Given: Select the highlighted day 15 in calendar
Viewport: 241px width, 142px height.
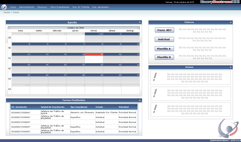Looking at the screenshot, I should [94, 58].
